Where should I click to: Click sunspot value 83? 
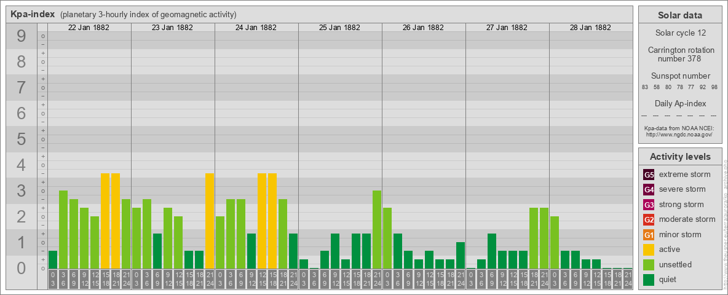tap(645, 87)
